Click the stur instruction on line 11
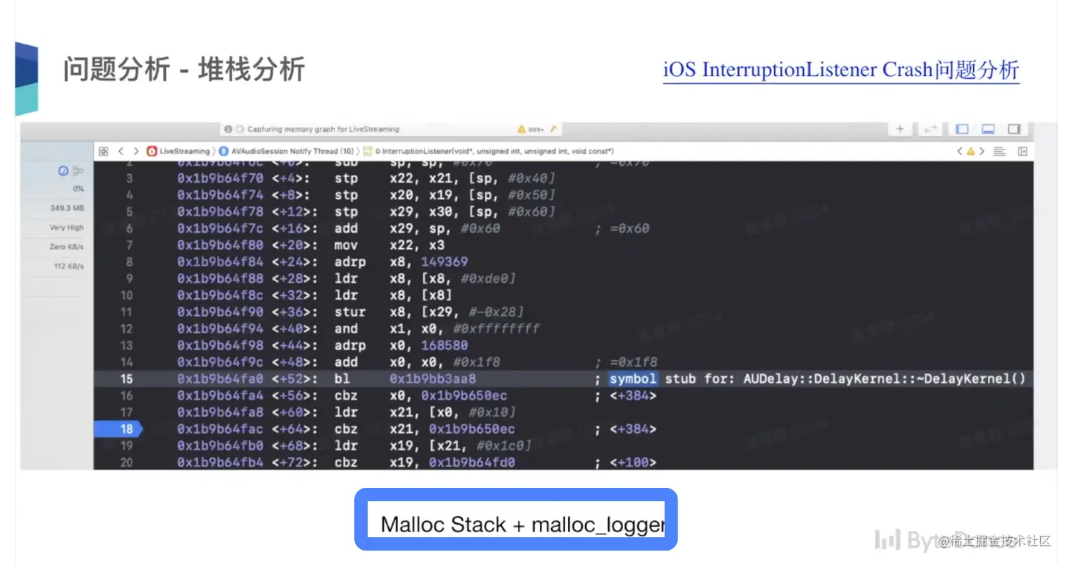This screenshot has height=564, width=1067. tap(350, 312)
